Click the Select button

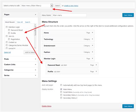57,5
